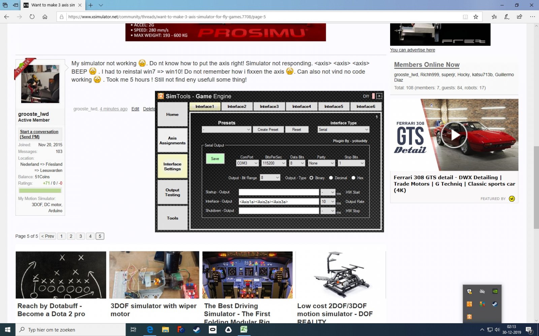Screen dimensions: 539x336
Task: Open the Axis Assignments section
Action: click(172, 141)
